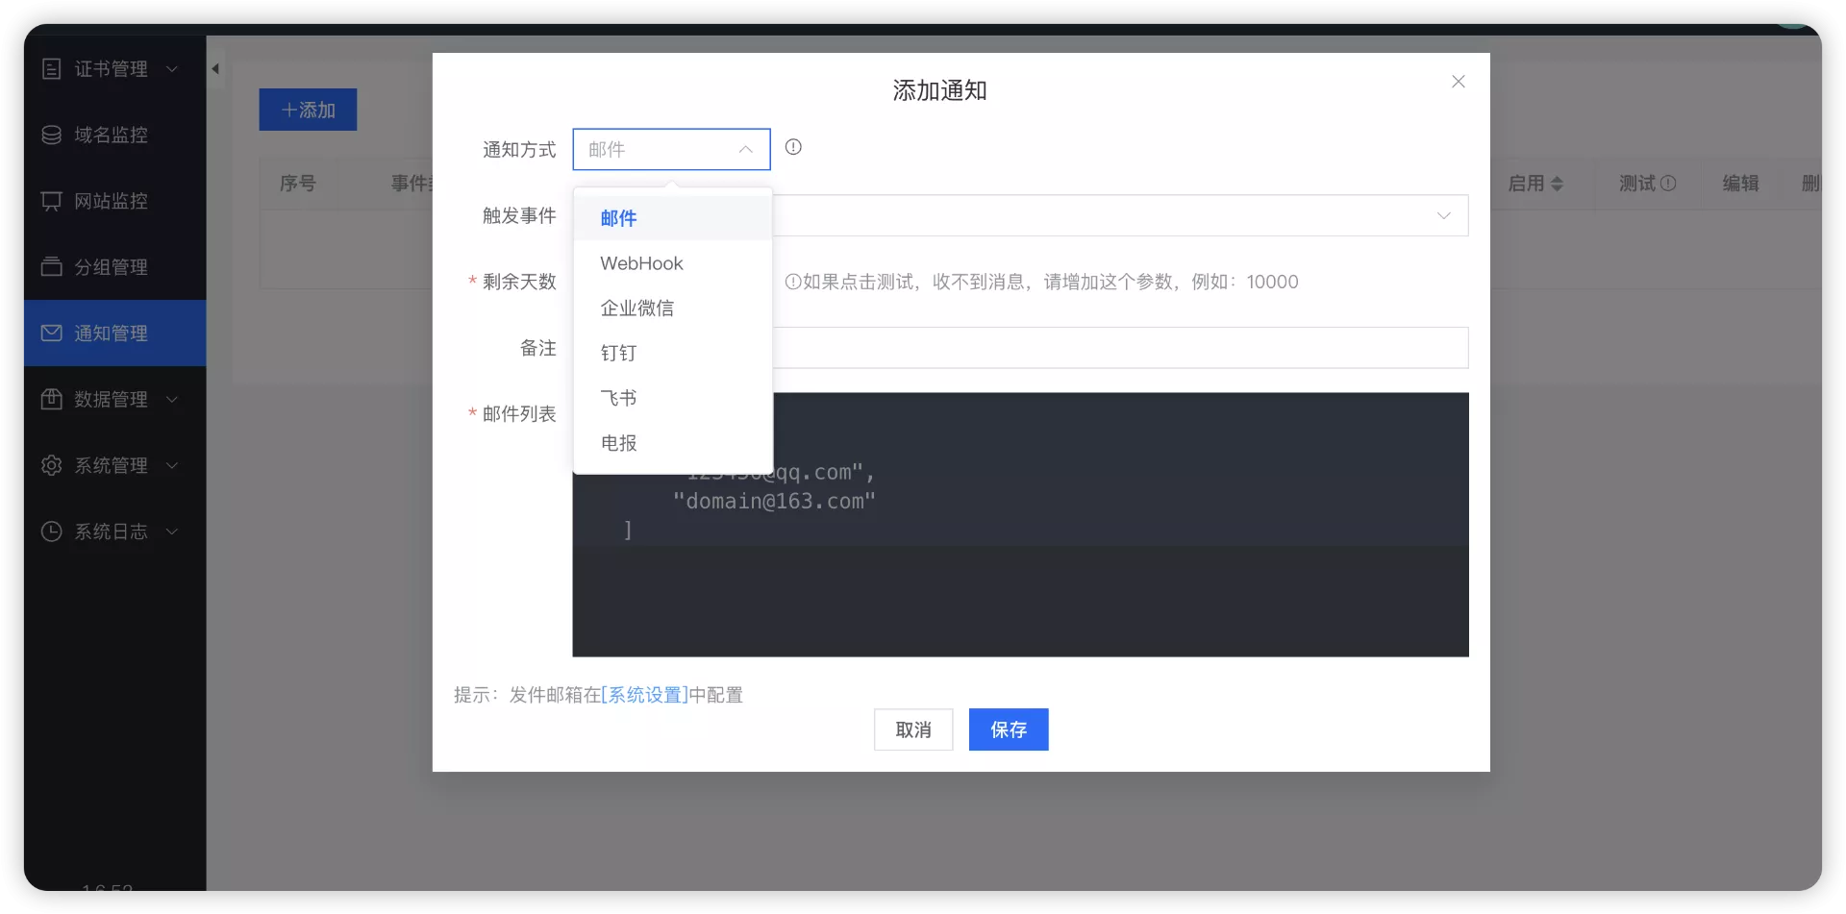This screenshot has width=1846, height=914.
Task: Click the 系统管理 gear icon
Action: point(52,465)
